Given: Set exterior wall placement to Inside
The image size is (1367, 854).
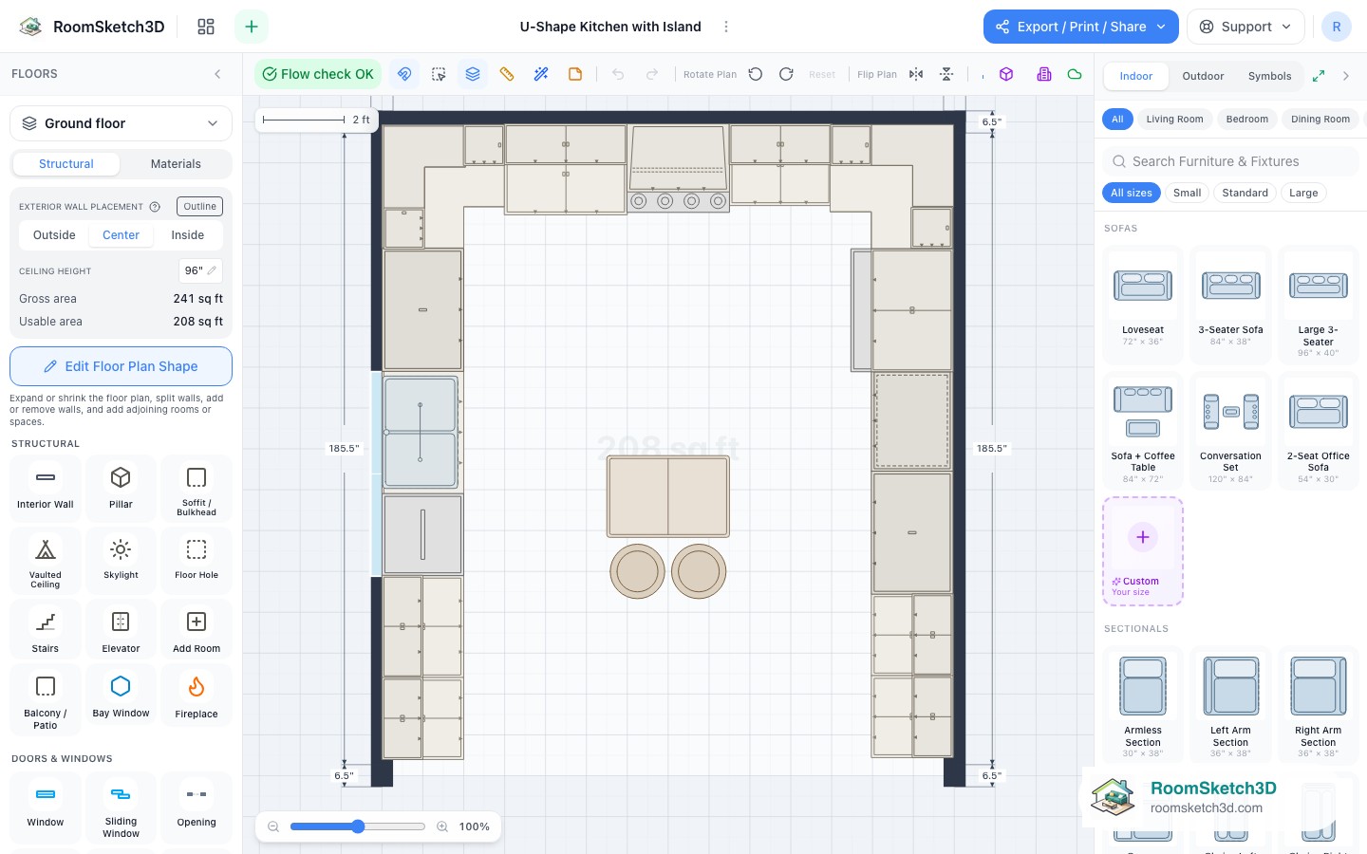Looking at the screenshot, I should [188, 235].
